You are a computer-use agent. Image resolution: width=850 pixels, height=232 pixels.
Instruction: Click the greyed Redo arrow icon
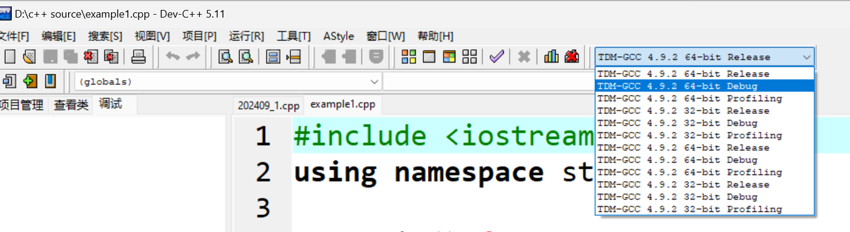[x=193, y=57]
